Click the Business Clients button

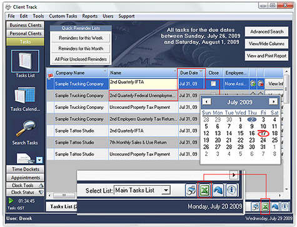tap(25, 25)
